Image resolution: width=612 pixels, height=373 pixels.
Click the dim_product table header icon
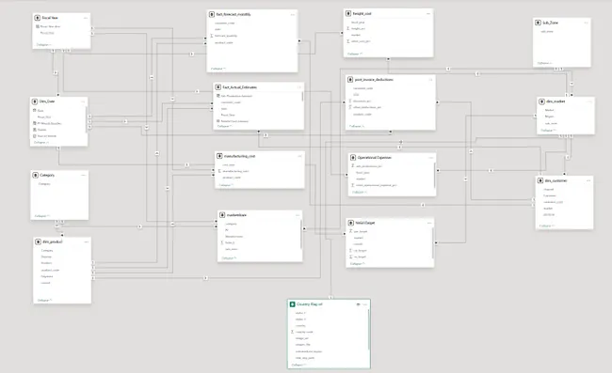(38, 241)
